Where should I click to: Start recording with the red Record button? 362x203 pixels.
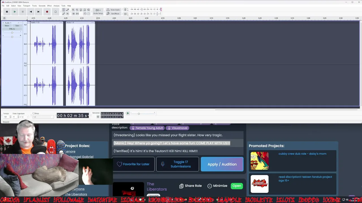tap(47, 12)
